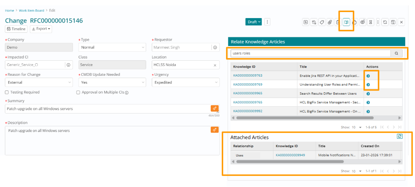Click the Relate Knowledge Articles book icon
Viewport: 415px width, 187px height.
346,22
